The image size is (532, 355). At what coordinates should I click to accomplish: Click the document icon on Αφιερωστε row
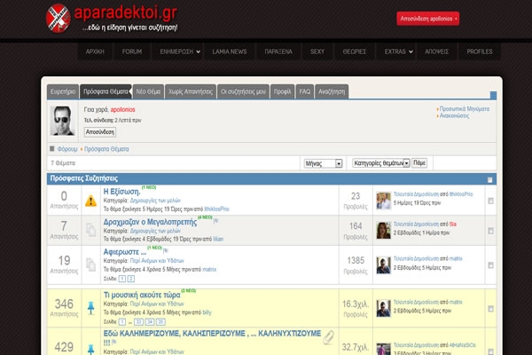pyautogui.click(x=90, y=264)
